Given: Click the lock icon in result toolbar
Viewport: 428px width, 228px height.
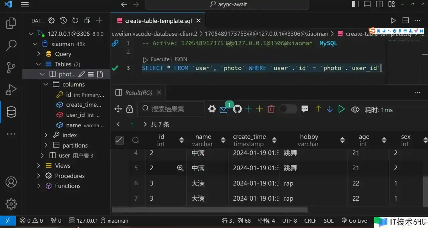Looking at the screenshot, I should (x=130, y=109).
